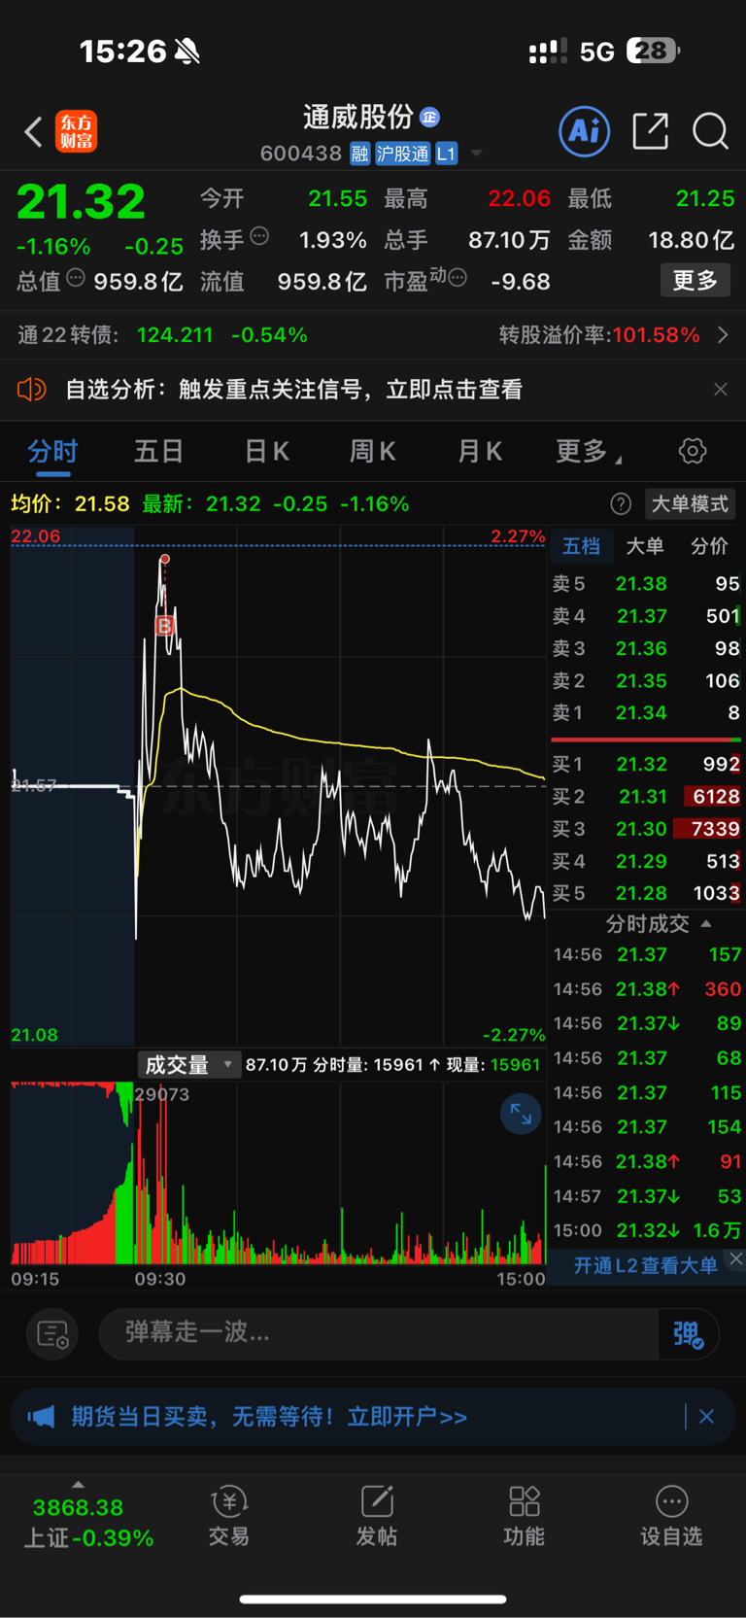Tap 买2 volume 6128 row

[x=646, y=797]
